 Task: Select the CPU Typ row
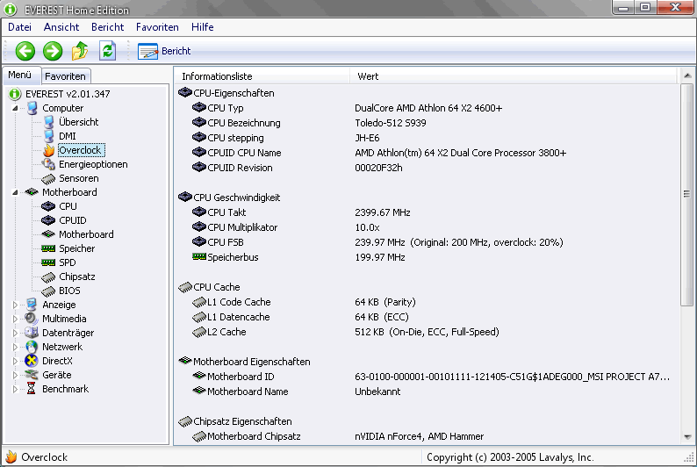(x=427, y=108)
